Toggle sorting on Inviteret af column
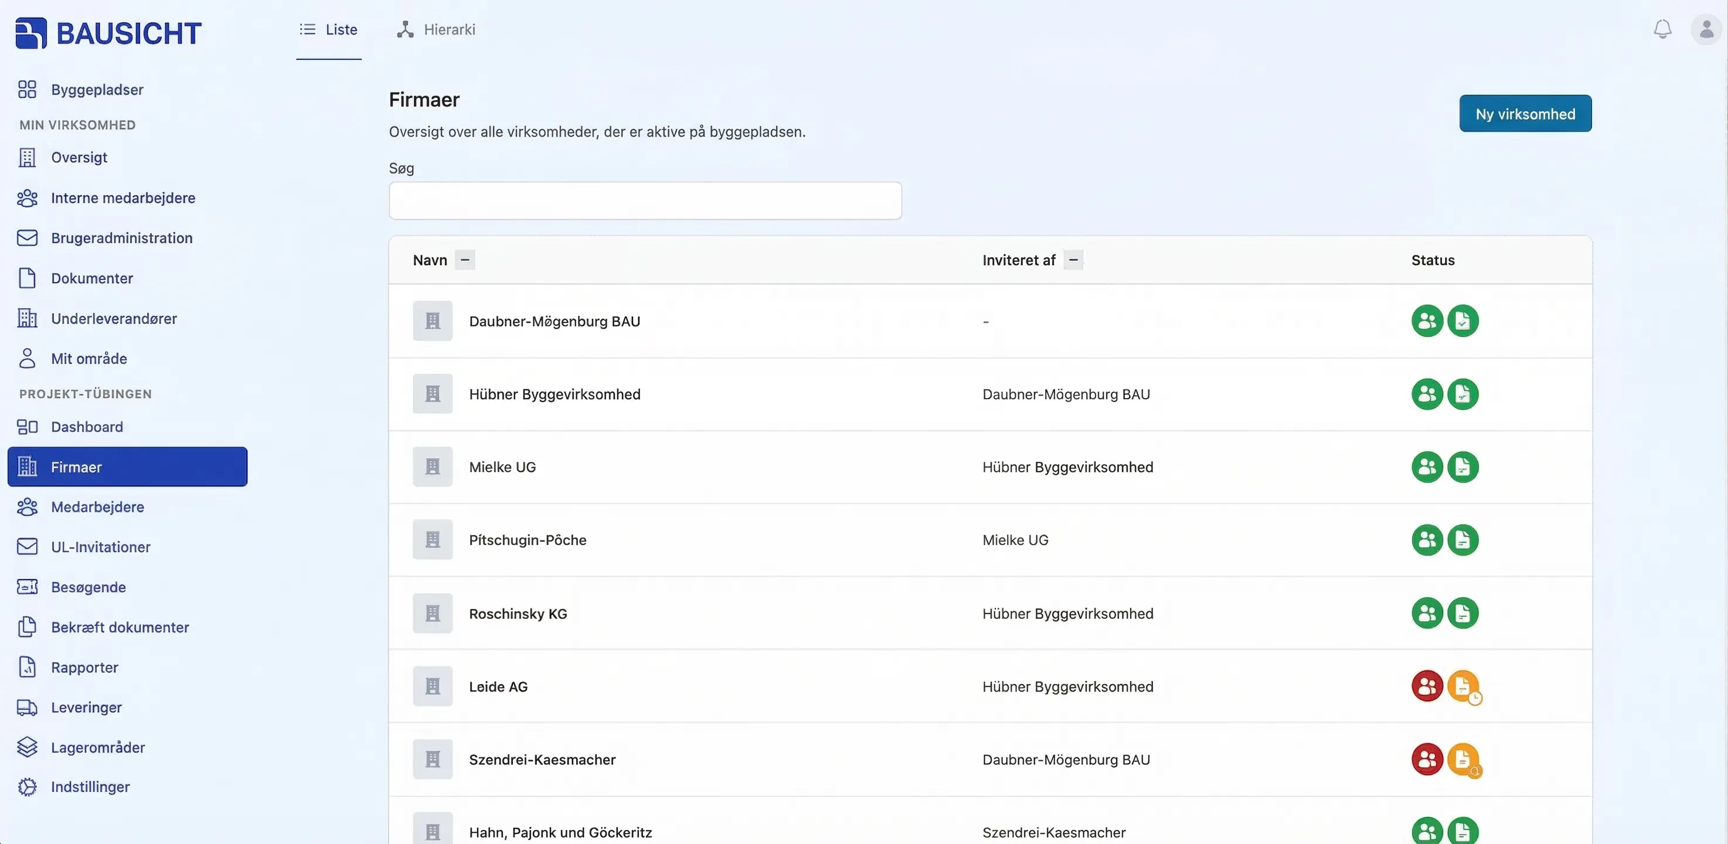1728x844 pixels. [x=1073, y=260]
